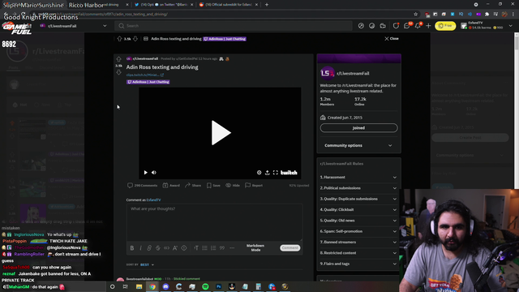Open Reddit chat icon with badge
This screenshot has height=292, width=519.
coord(407,26)
